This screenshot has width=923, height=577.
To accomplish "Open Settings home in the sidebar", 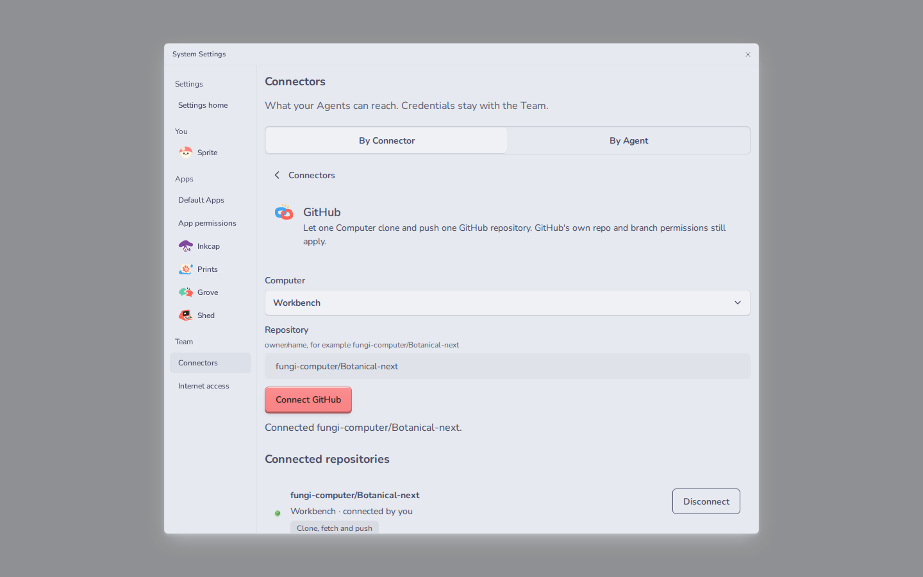I will point(210,105).
